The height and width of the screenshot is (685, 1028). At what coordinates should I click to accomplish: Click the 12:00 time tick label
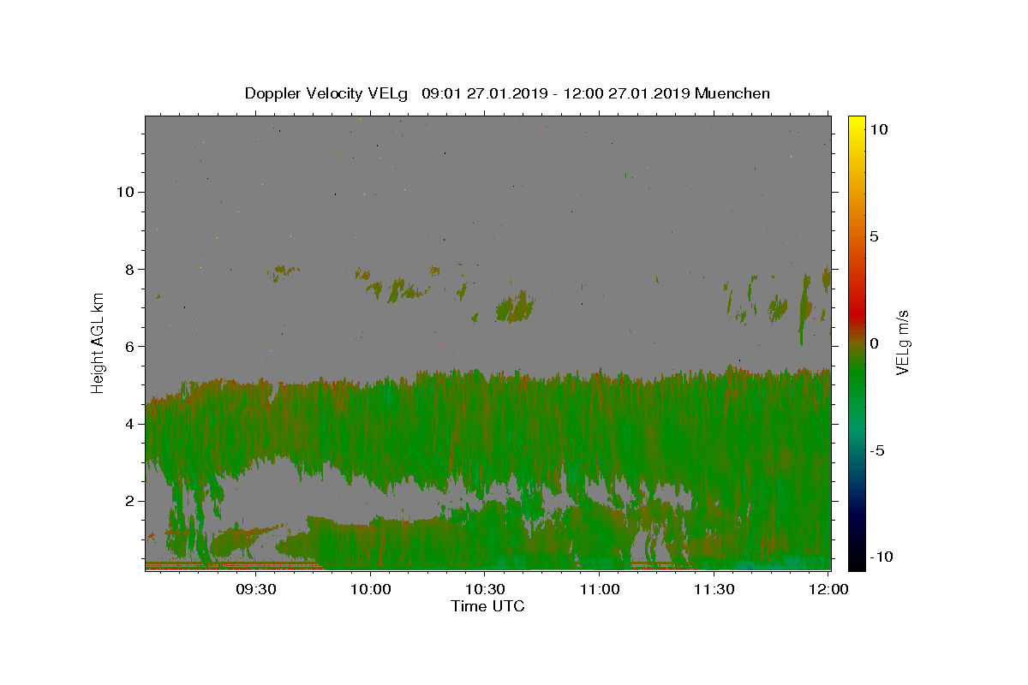(828, 589)
